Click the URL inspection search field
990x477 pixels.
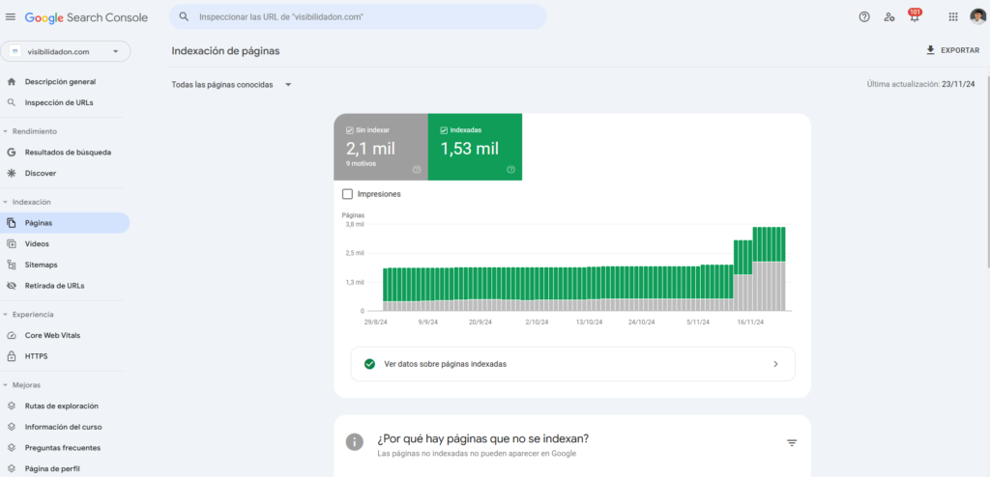(x=367, y=17)
